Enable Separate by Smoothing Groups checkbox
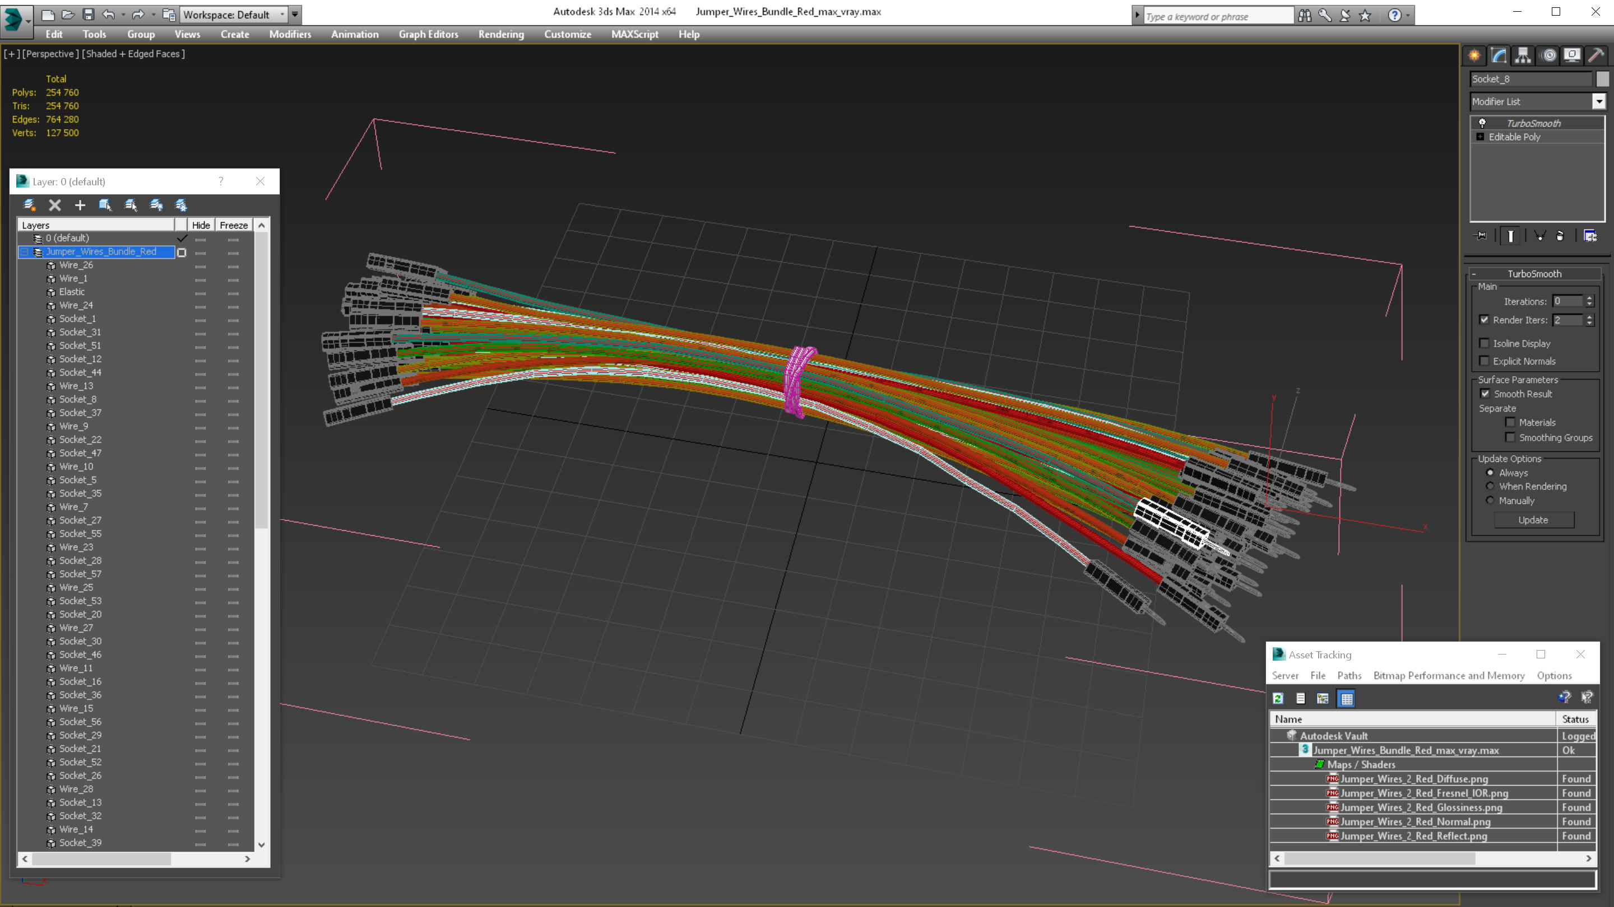The image size is (1614, 907). (1510, 437)
